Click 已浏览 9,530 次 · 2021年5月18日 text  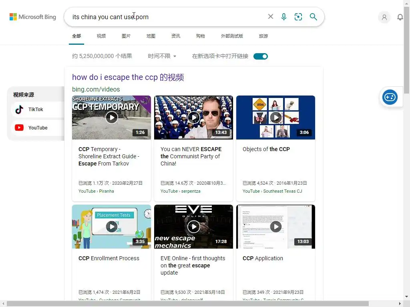pos(193,292)
